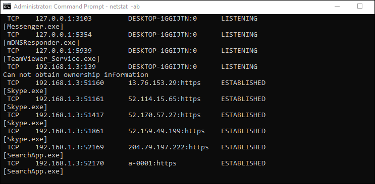Select the text '[TeamViewer_Service.exe]'
Screen dimensions: 375x184
(x=51, y=59)
